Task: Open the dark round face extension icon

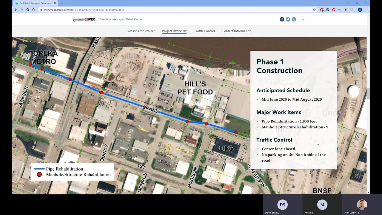Action: point(328,10)
